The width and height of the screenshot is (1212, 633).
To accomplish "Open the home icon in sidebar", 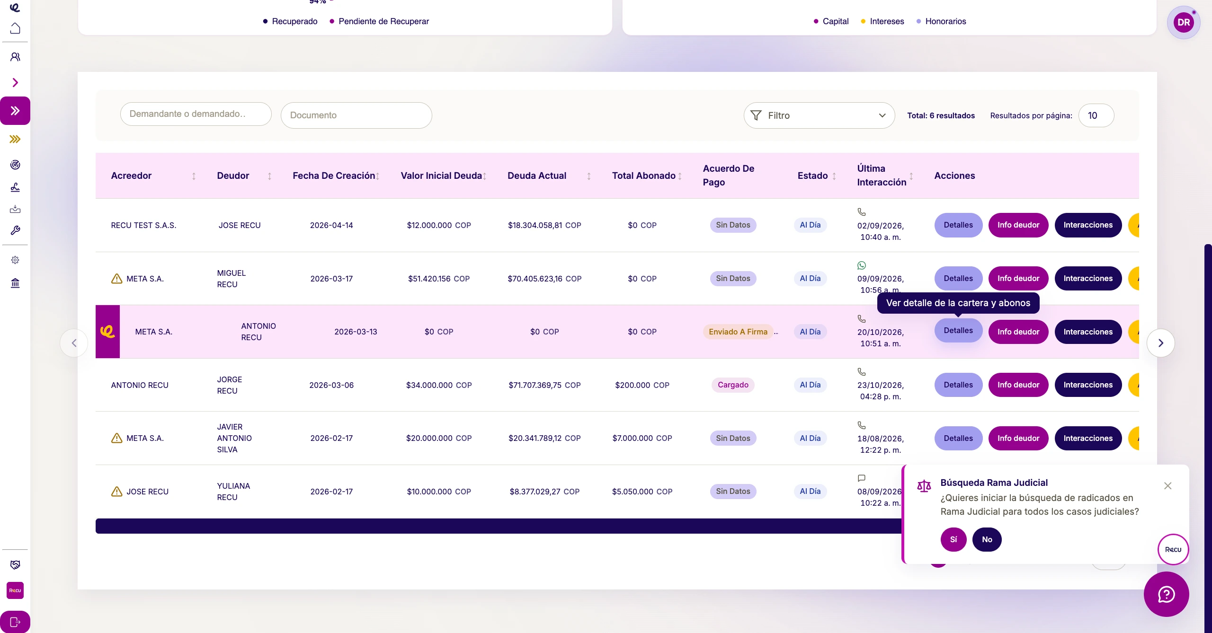I will [15, 28].
